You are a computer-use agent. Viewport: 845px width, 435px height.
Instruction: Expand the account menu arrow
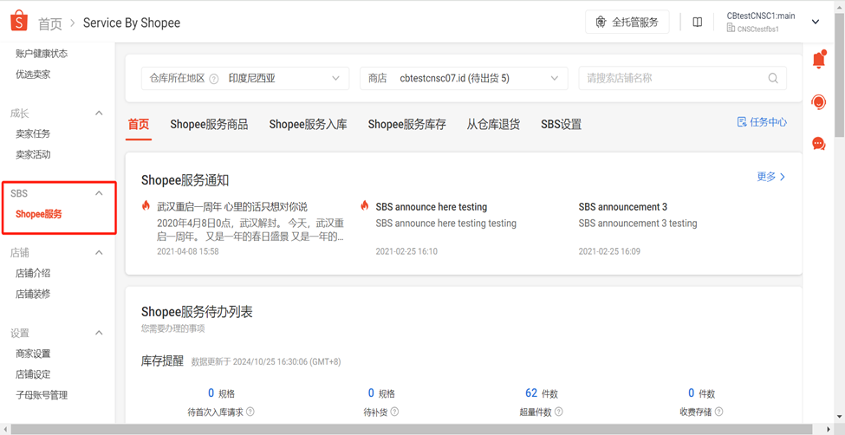(816, 23)
